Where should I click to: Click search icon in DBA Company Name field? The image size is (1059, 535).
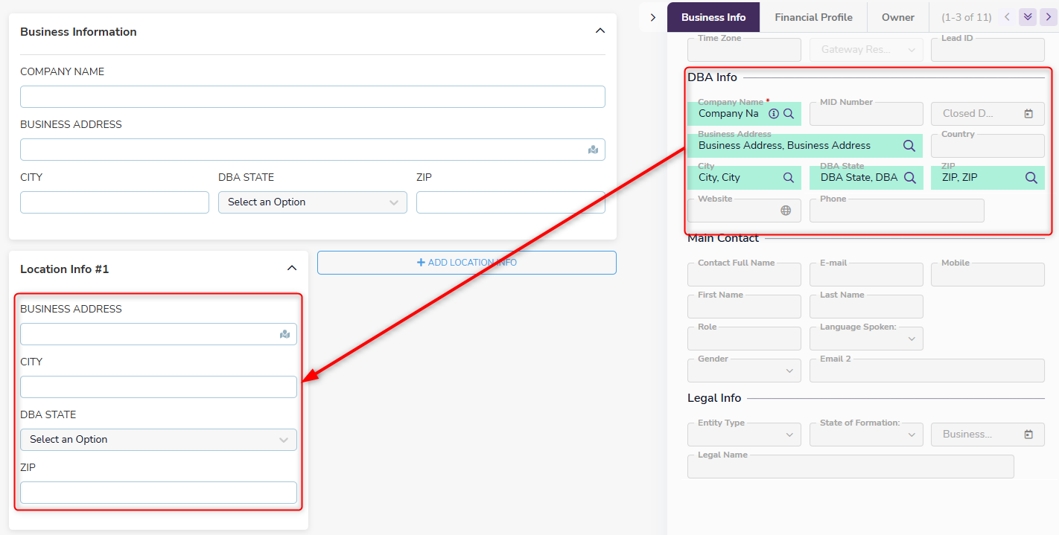789,114
